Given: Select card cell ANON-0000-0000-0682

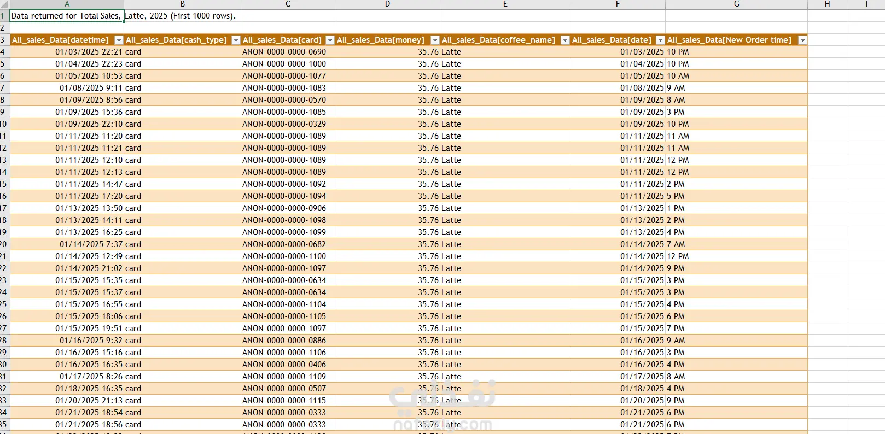Looking at the screenshot, I should 288,244.
